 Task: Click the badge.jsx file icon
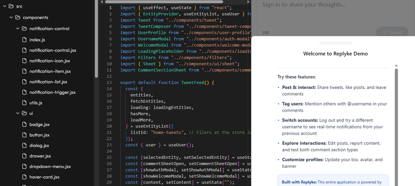coord(24,124)
